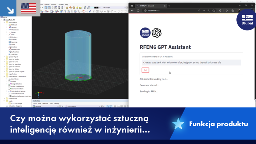This screenshot has width=256, height=144.
Task: Reload the localhost page in browser
Action: [138, 10]
